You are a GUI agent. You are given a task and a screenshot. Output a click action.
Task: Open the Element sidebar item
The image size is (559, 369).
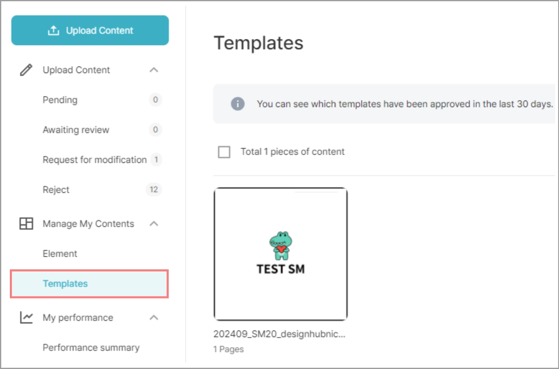pos(60,254)
